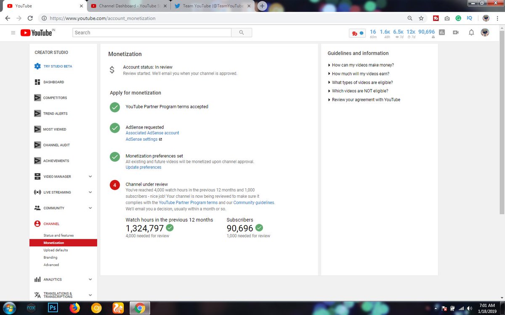Open the YouTube hamburger guide menu
This screenshot has height=315, width=505.
click(13, 33)
